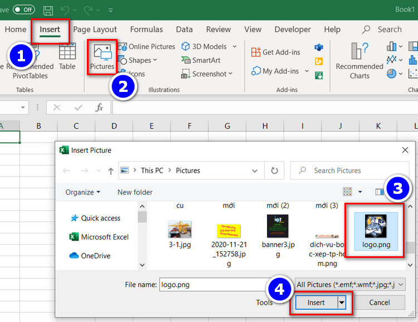
Task: Select the logo.png thumbnail
Action: [376, 231]
